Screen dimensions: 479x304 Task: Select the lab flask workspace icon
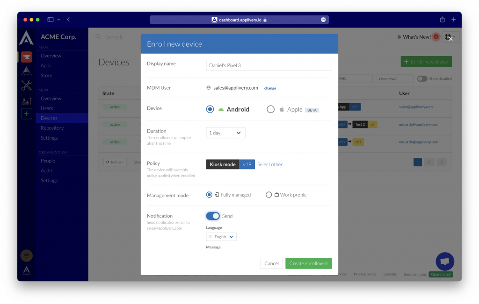[x=27, y=100]
